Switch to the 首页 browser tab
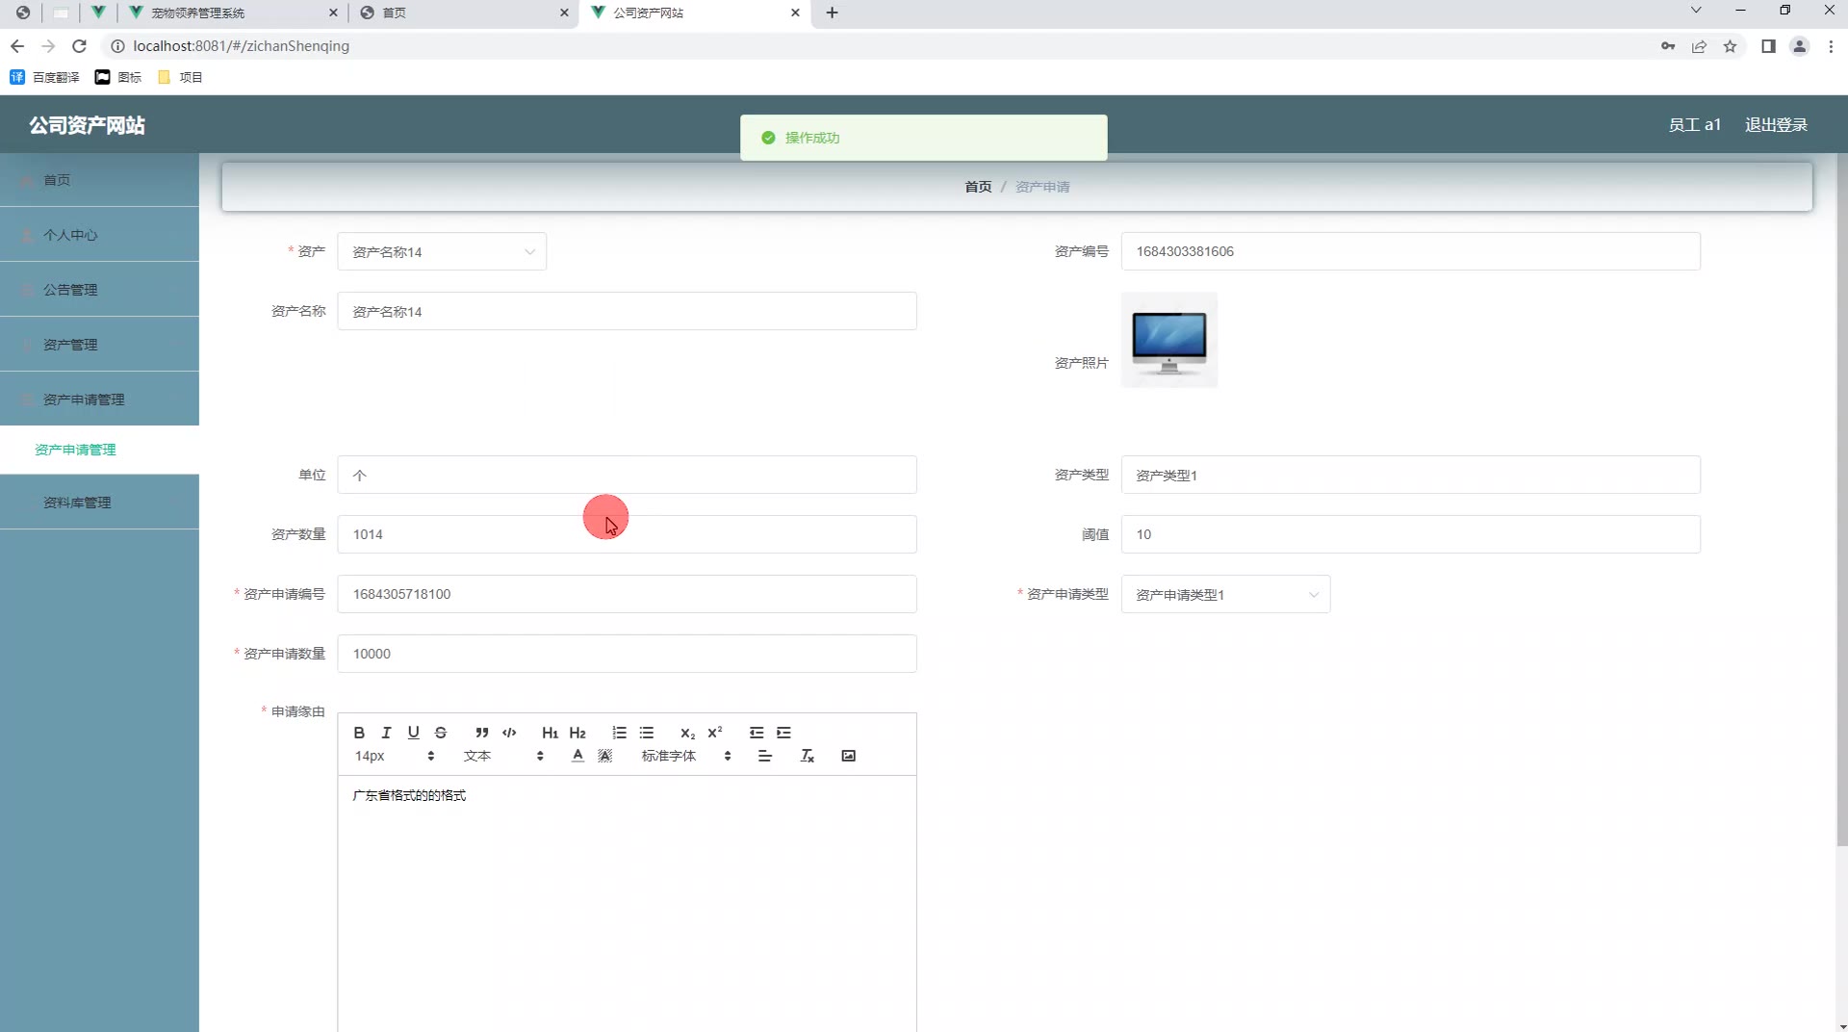This screenshot has height=1032, width=1848. point(464,13)
